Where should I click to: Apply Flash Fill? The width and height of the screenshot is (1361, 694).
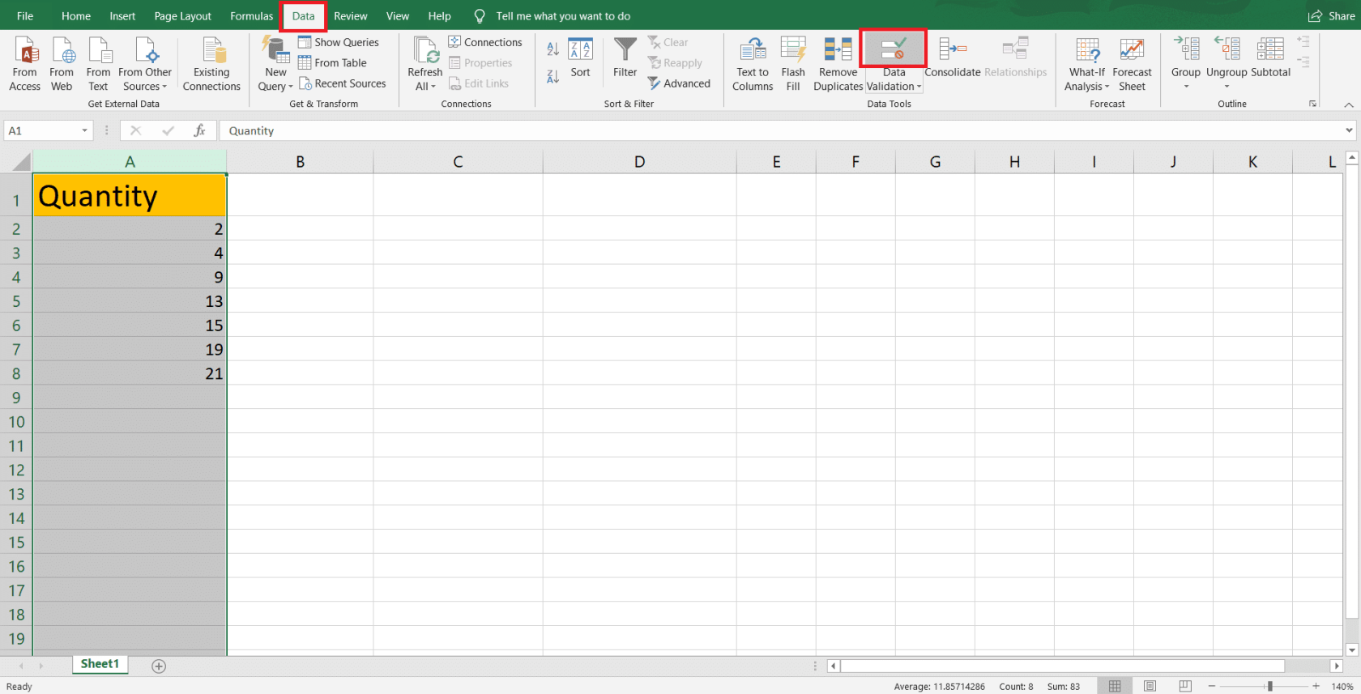(x=793, y=64)
